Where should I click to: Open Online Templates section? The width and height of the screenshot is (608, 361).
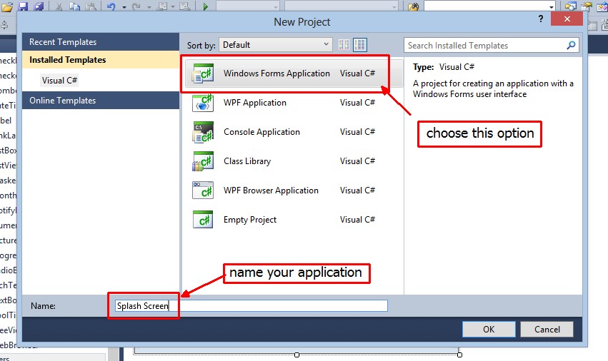click(101, 101)
